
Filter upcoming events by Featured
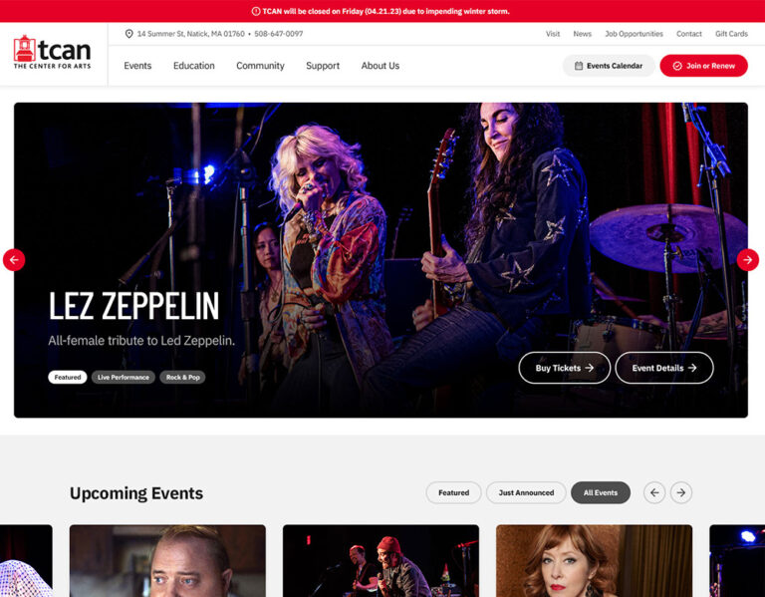453,492
